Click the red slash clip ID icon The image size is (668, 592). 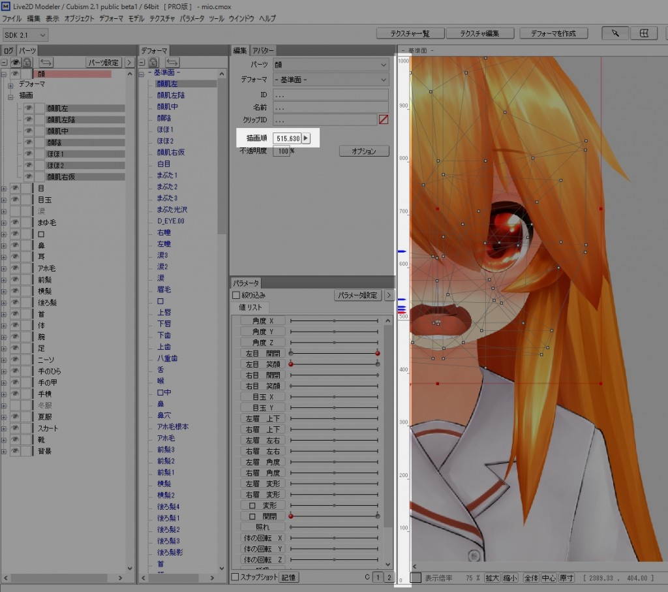click(384, 119)
